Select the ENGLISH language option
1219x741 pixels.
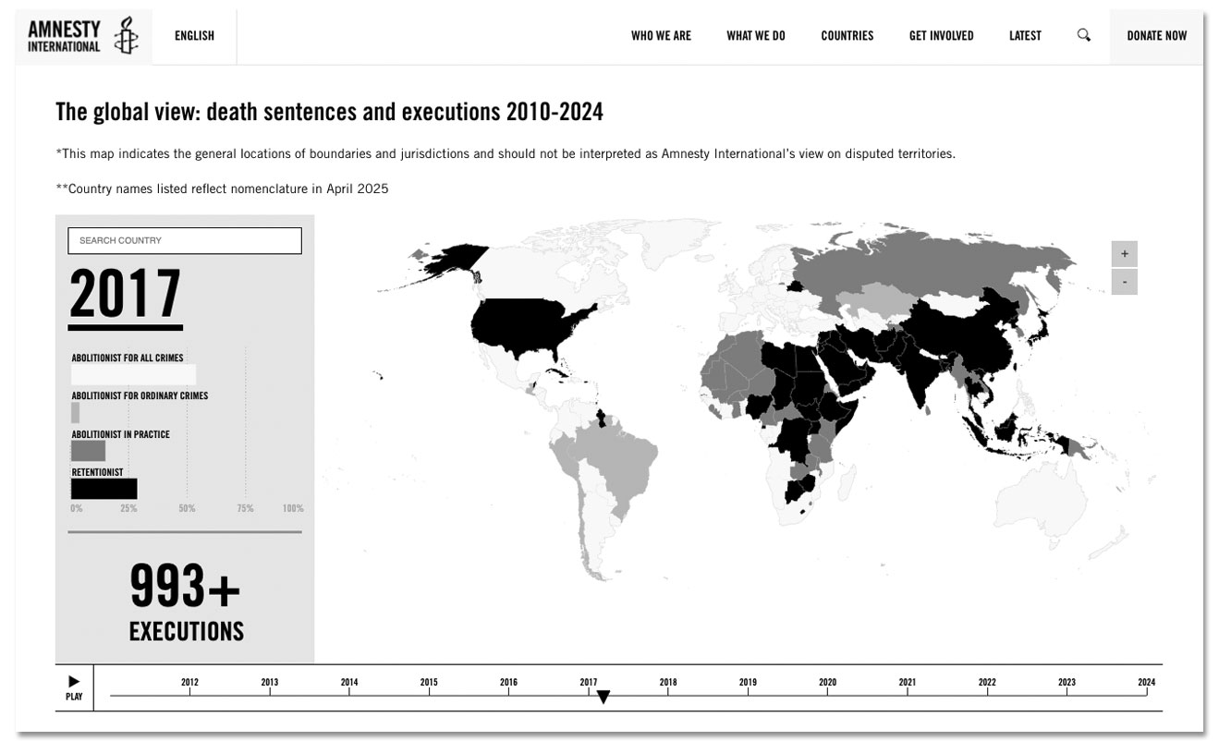pos(194,36)
